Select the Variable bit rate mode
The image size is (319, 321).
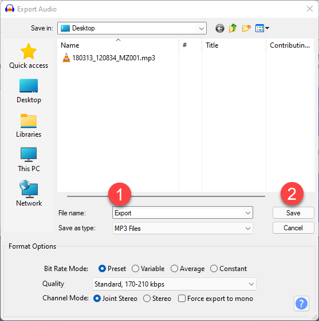148,269
